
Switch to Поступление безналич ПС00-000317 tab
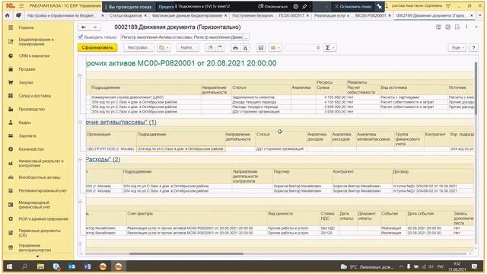[x=268, y=15]
